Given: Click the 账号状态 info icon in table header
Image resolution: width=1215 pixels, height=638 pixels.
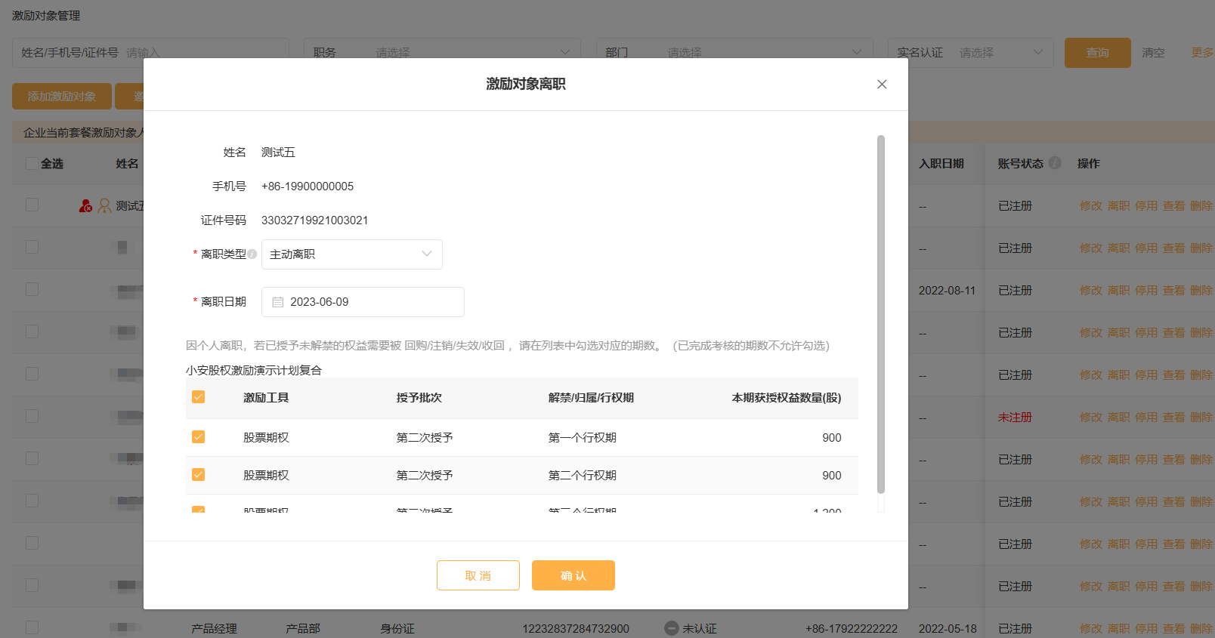Looking at the screenshot, I should pos(1055,163).
